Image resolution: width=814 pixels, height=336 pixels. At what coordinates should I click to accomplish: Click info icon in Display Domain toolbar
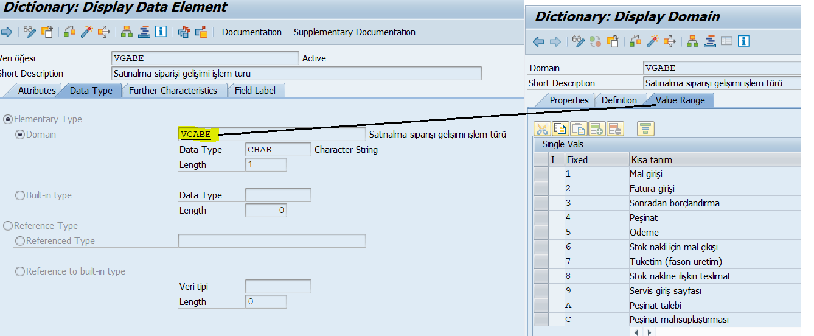(x=743, y=42)
